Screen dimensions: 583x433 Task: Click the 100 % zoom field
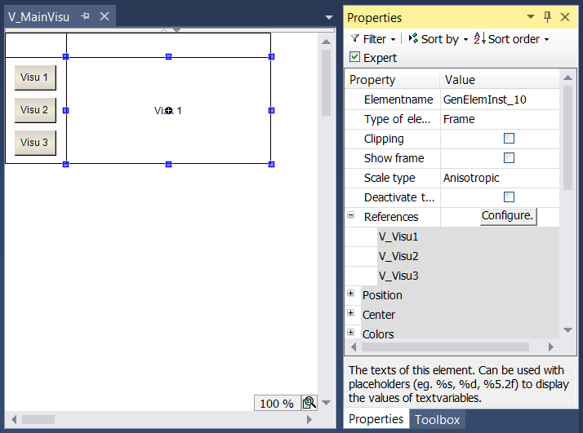pos(278,404)
